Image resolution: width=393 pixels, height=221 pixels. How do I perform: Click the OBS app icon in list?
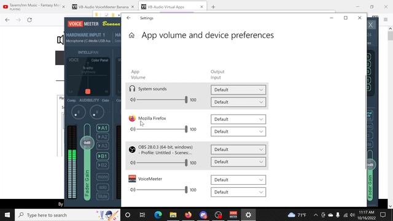point(132,150)
